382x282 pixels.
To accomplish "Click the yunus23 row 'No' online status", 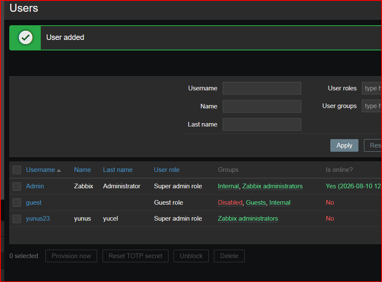I will pos(330,219).
